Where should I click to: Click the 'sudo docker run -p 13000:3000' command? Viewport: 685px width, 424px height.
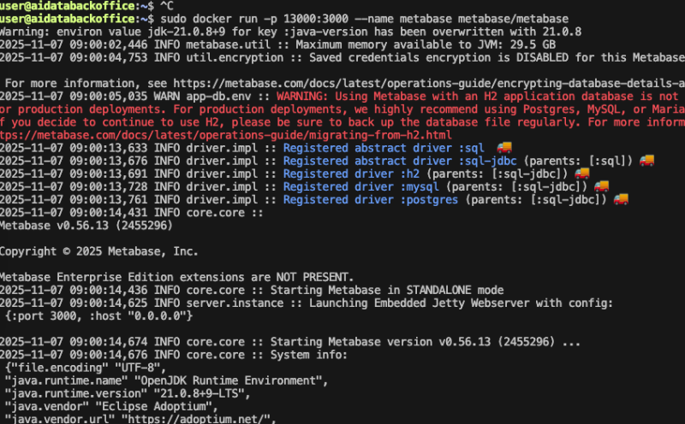click(254, 19)
